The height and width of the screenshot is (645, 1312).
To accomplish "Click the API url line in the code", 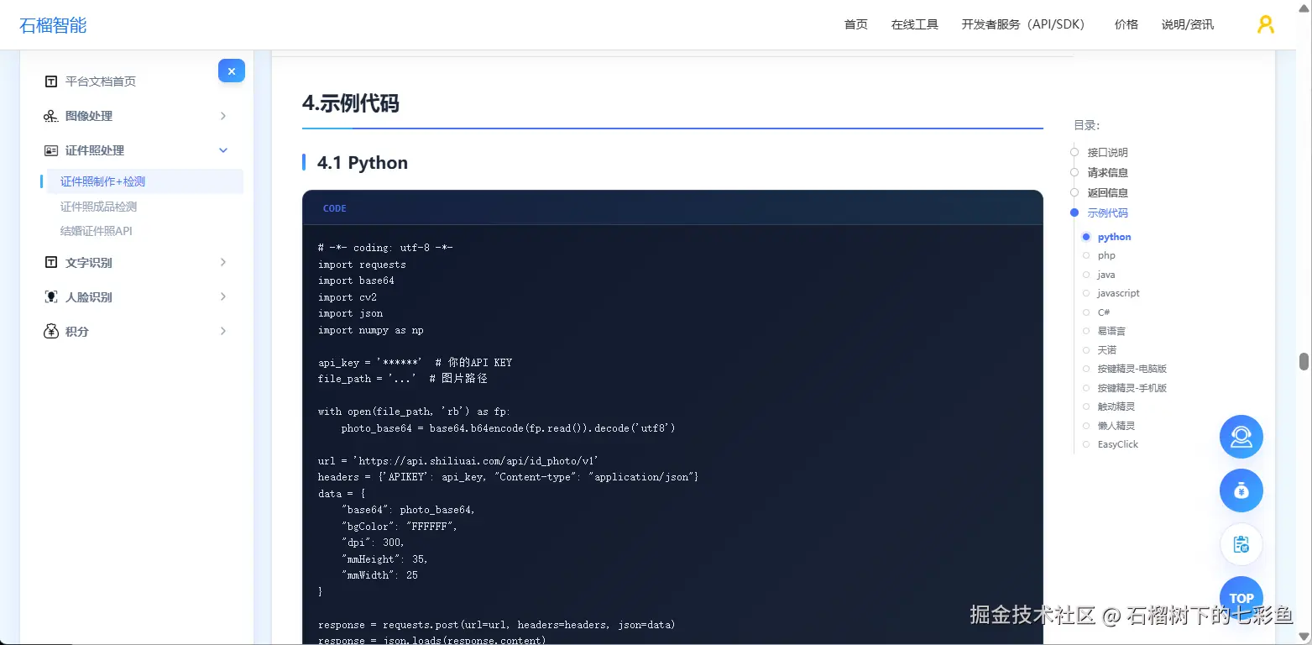I will tap(458, 461).
